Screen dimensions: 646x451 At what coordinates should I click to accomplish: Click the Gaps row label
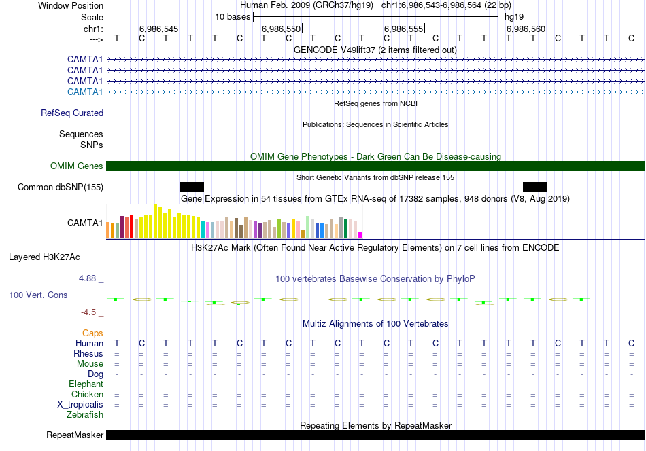[x=92, y=333]
